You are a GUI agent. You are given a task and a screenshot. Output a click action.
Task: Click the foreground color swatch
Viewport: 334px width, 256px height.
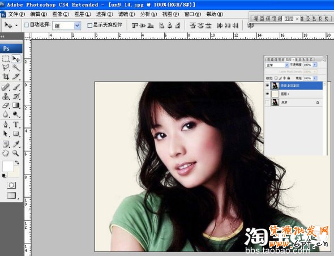pos(8,167)
